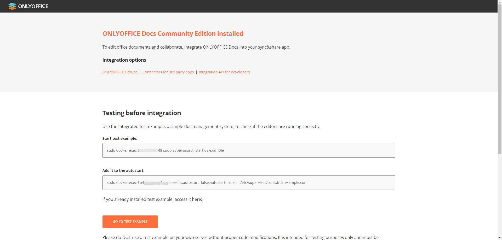
Task: Click the scrollbar up arrow
Action: coord(500,2)
